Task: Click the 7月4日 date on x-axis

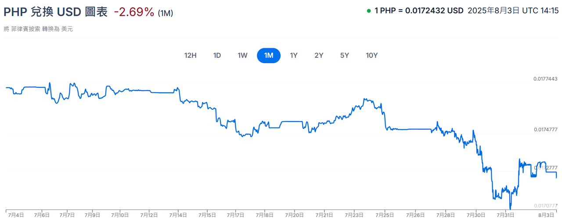Action: (16, 215)
